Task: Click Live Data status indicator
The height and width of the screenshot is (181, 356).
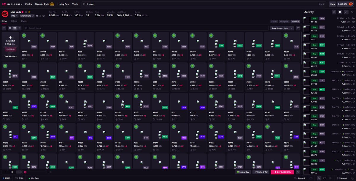Action: pos(34,178)
